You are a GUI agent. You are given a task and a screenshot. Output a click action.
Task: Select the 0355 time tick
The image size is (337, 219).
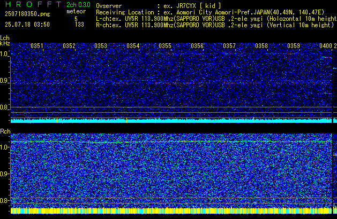[x=165, y=46]
